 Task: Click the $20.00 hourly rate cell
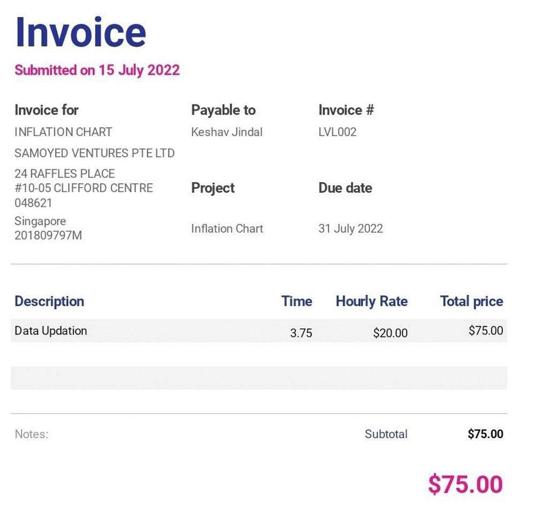click(x=391, y=333)
